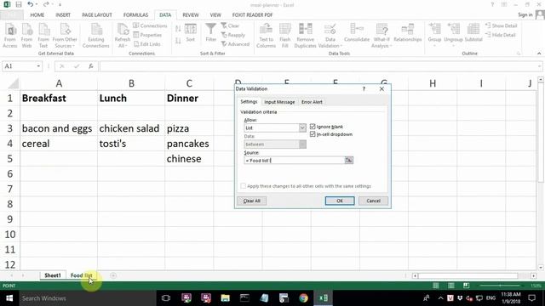Image resolution: width=545 pixels, height=306 pixels.
Task: Open Task View on the taskbar
Action: pyautogui.click(x=166, y=298)
